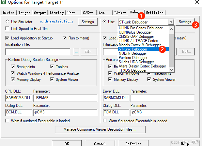Toggle simulator Run to main() checkbox

(65, 38)
